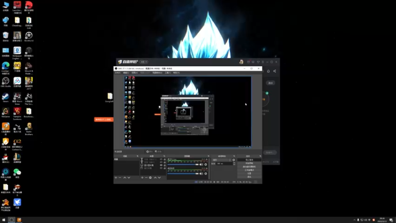Click the Studio Mode button in Controls
Screen dimensions: 396x223
[249, 170]
